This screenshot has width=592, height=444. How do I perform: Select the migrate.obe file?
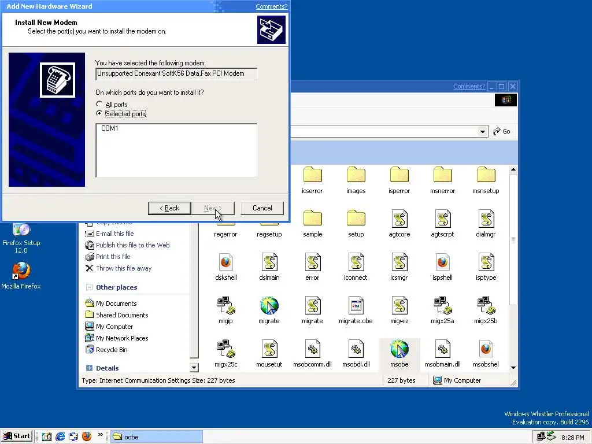click(356, 310)
